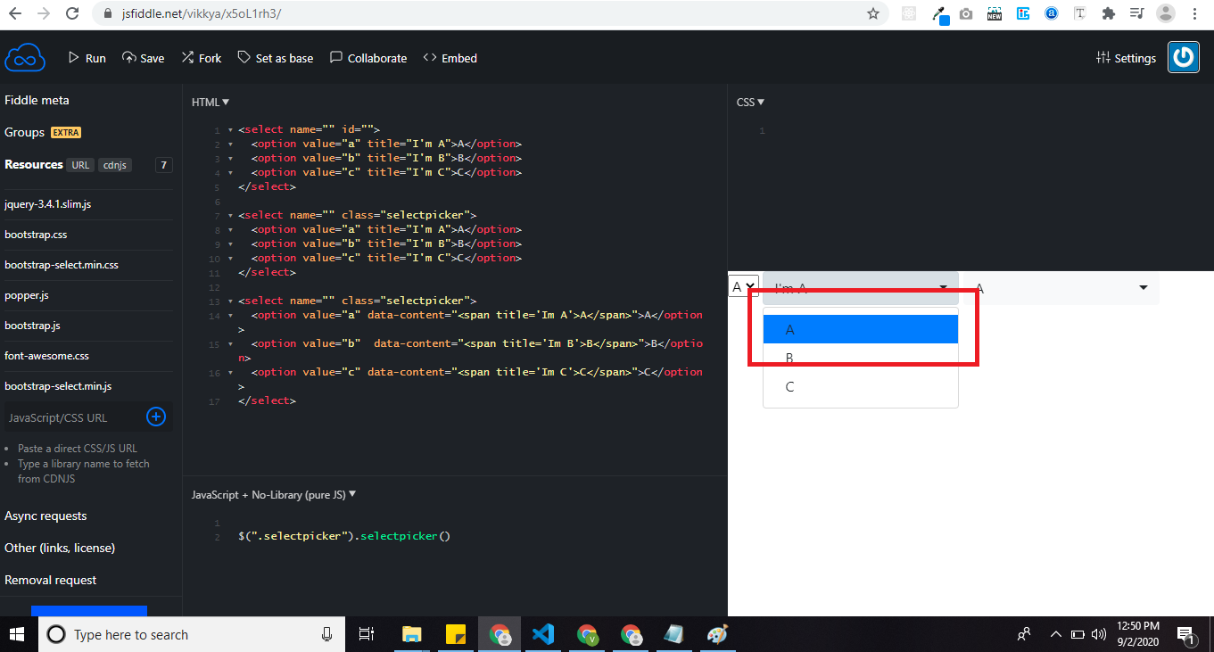The width and height of the screenshot is (1214, 652).
Task: Expand the HTML panel dropdown
Action: [210, 102]
